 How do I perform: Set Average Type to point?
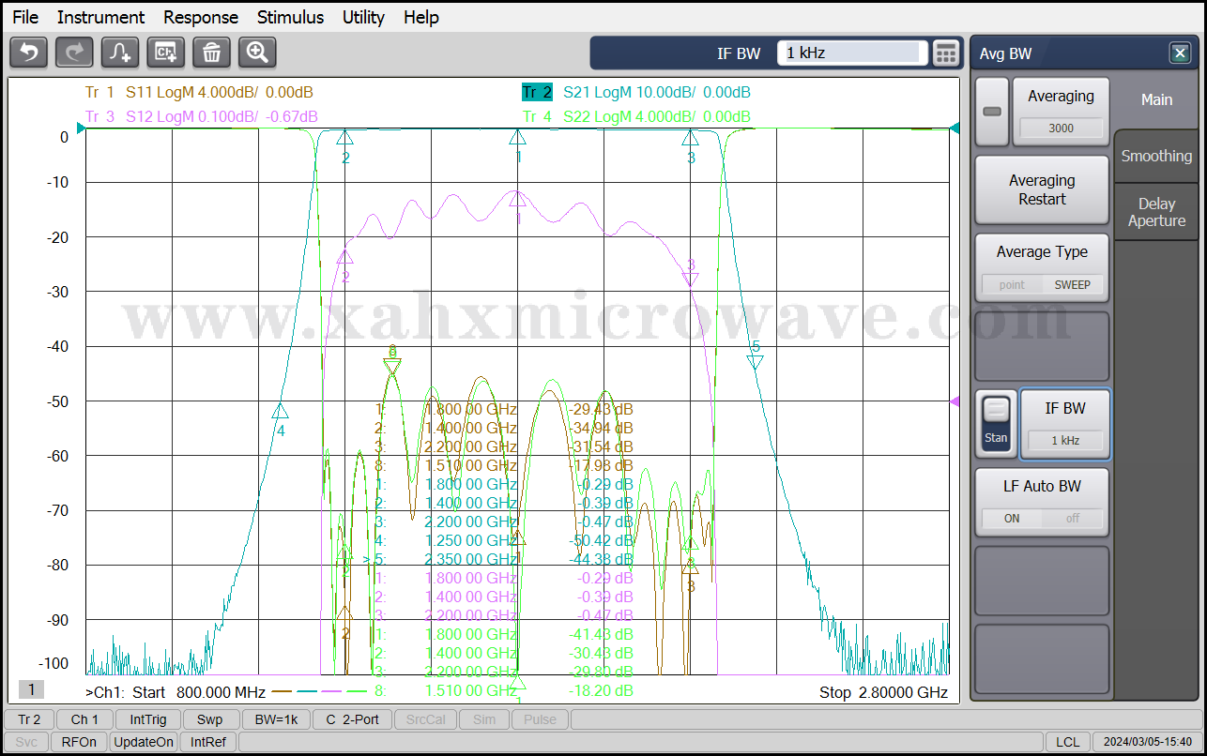(1012, 284)
